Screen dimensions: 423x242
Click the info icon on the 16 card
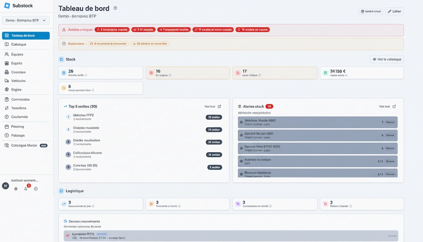170,75
